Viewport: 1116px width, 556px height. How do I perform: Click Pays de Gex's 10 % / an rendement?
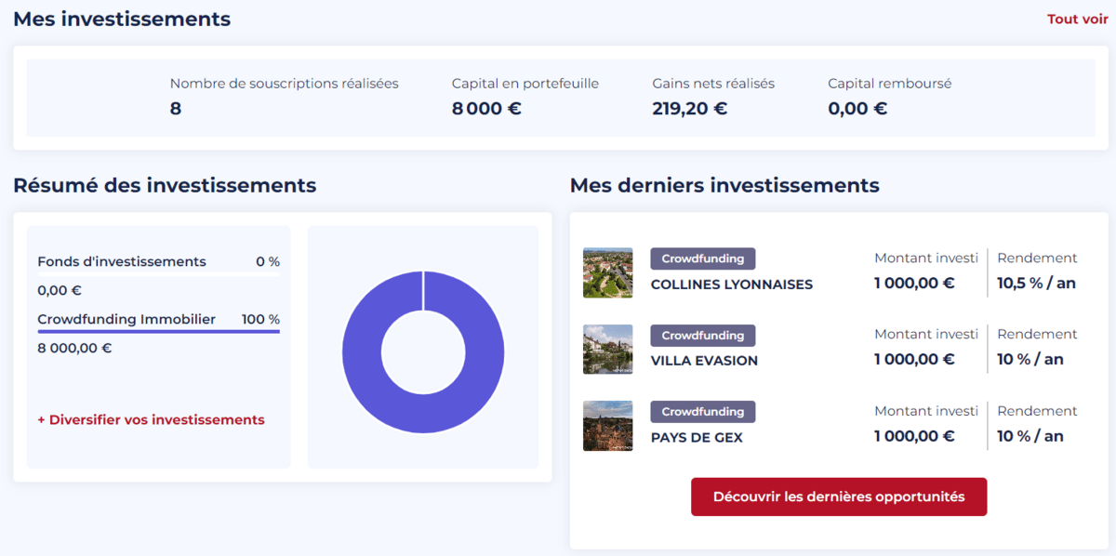[1030, 435]
